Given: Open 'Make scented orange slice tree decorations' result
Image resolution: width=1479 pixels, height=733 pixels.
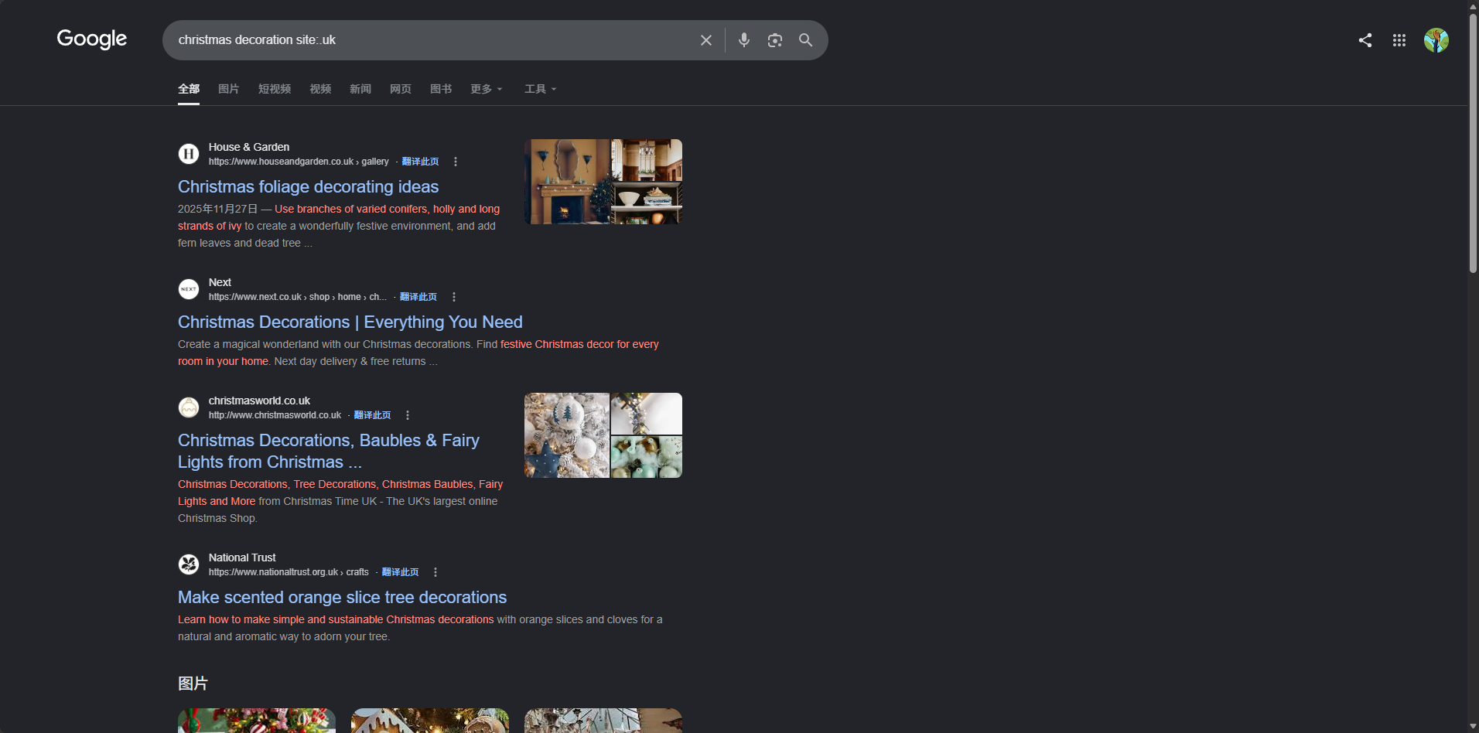Looking at the screenshot, I should [x=342, y=598].
